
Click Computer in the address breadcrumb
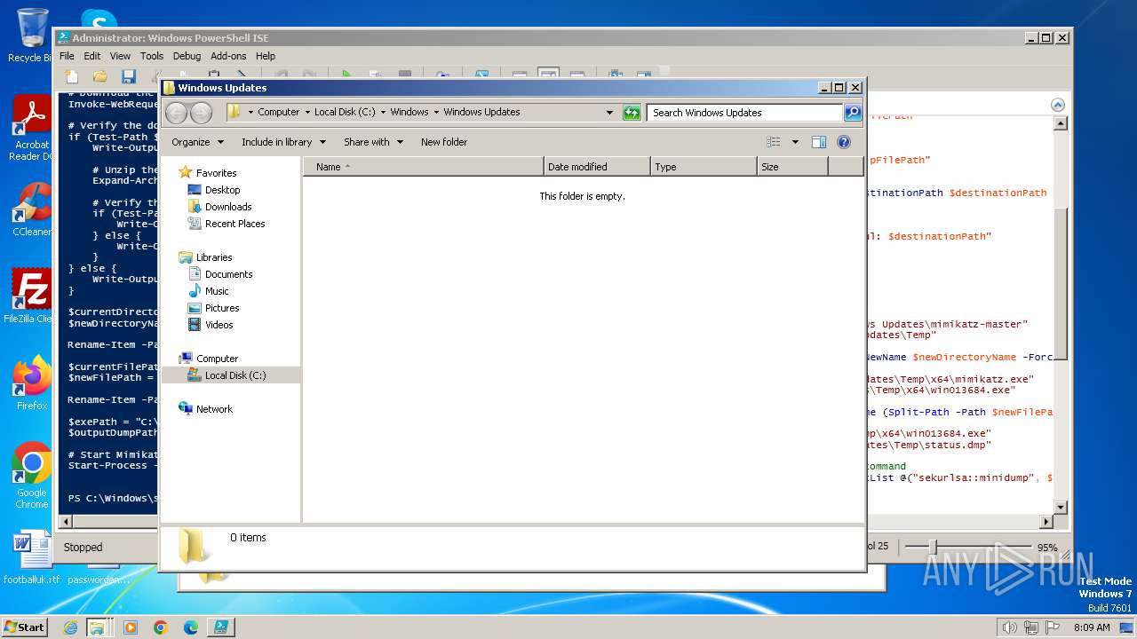[x=279, y=112]
